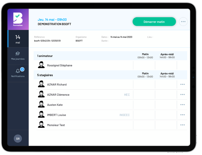202x155 pixels.
Task: Select the name Austen Kate
Action: (x=55, y=105)
